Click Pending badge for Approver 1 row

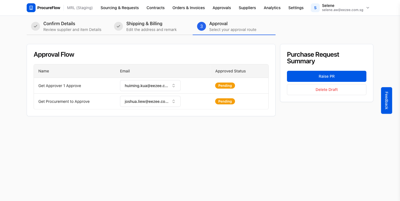click(225, 86)
